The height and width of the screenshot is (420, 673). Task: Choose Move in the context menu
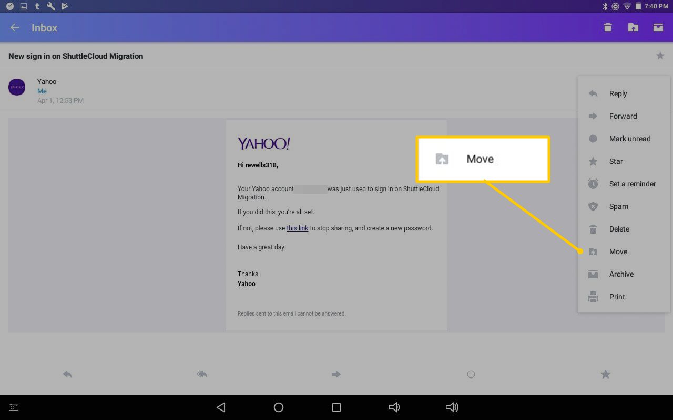(x=624, y=251)
